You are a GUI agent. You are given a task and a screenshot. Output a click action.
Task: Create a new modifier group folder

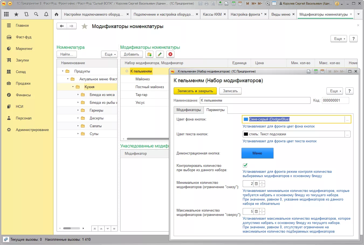pyautogui.click(x=149, y=54)
